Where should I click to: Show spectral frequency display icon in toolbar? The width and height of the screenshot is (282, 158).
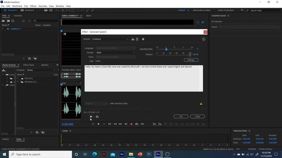(46, 10)
